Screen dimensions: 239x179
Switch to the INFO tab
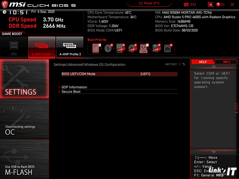[x=226, y=62]
